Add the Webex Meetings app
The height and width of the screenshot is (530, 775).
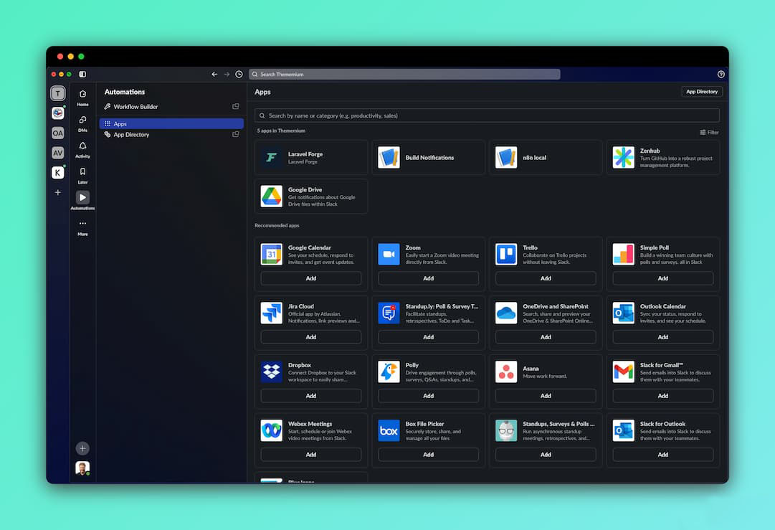(311, 455)
